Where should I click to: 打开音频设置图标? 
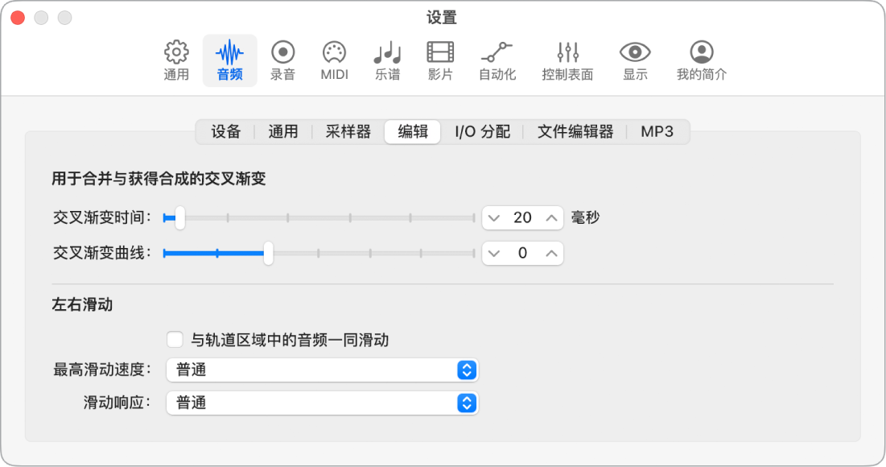(229, 60)
